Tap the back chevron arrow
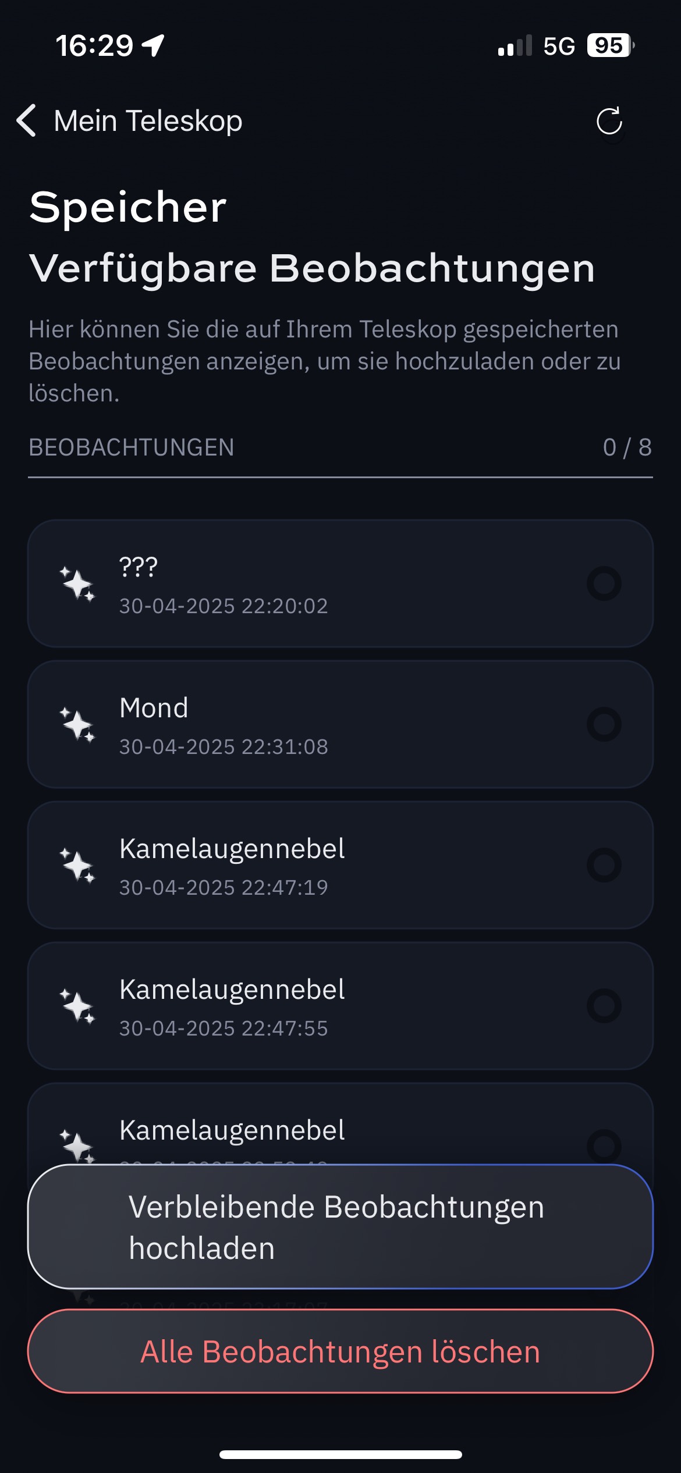This screenshot has height=1473, width=681. tap(27, 121)
